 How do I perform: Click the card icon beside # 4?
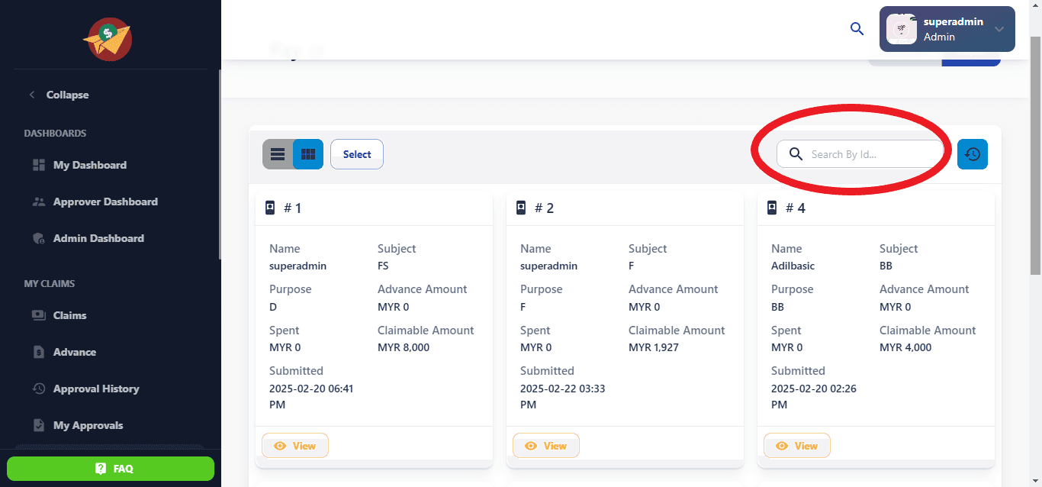772,208
